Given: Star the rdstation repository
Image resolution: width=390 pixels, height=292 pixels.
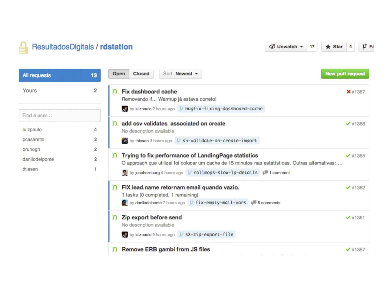Looking at the screenshot, I should [334, 47].
